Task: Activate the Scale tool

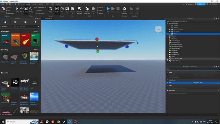Action: [26, 10]
